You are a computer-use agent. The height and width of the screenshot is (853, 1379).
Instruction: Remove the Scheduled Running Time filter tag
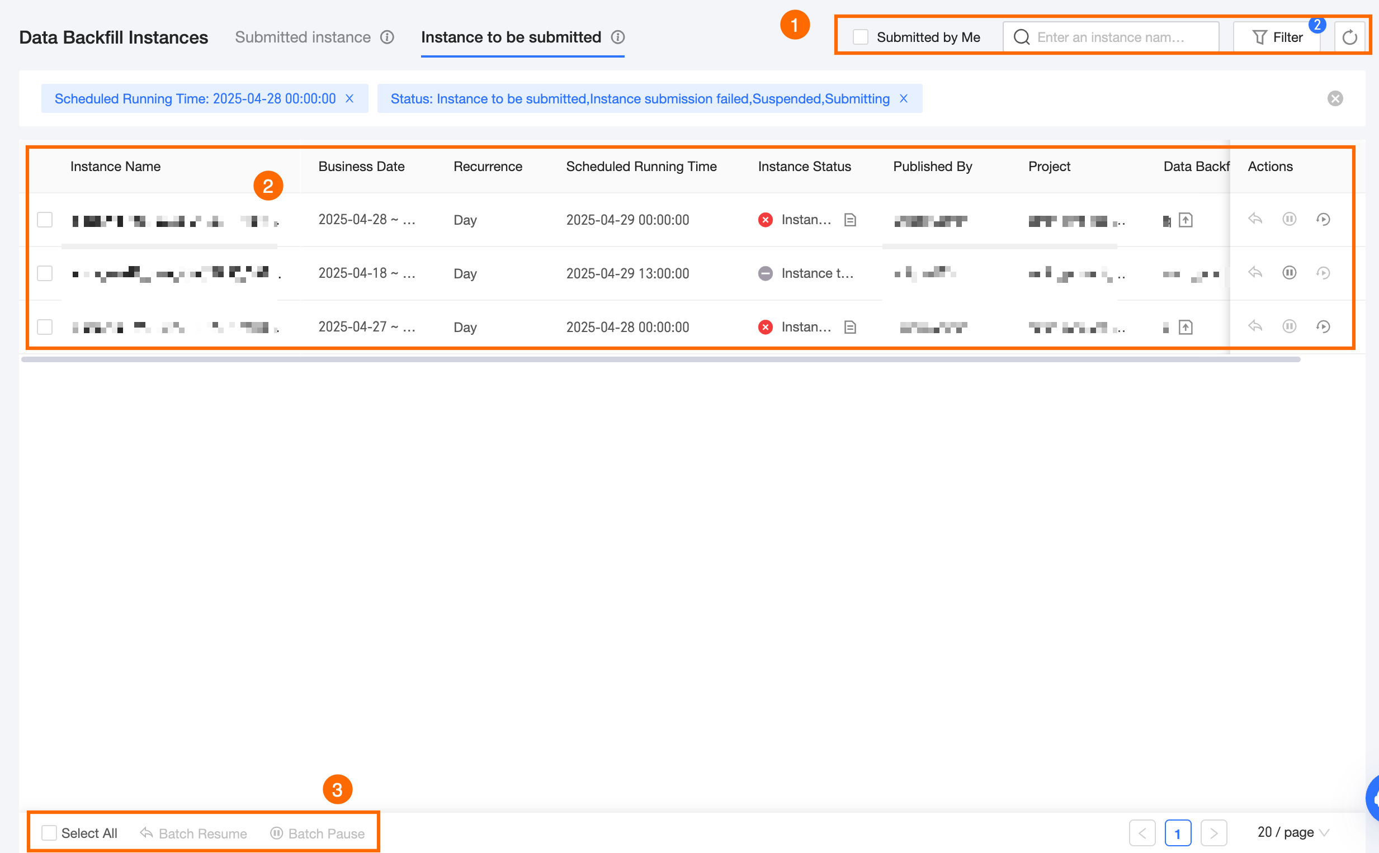350,99
